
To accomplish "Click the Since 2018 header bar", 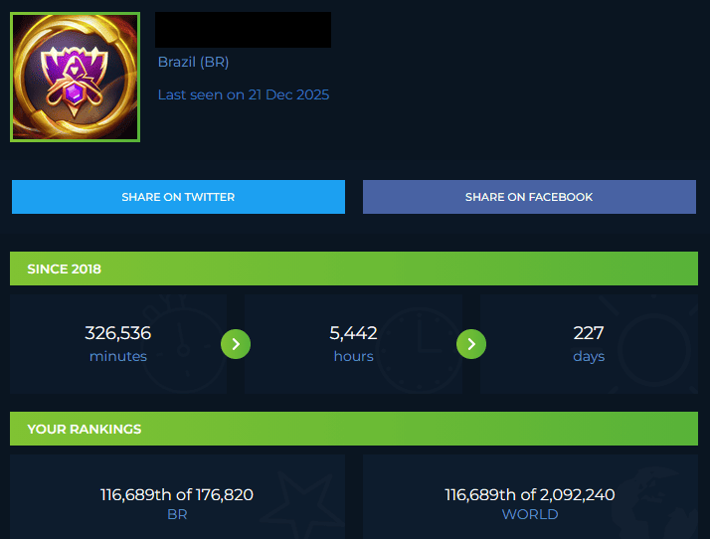I will click(354, 269).
